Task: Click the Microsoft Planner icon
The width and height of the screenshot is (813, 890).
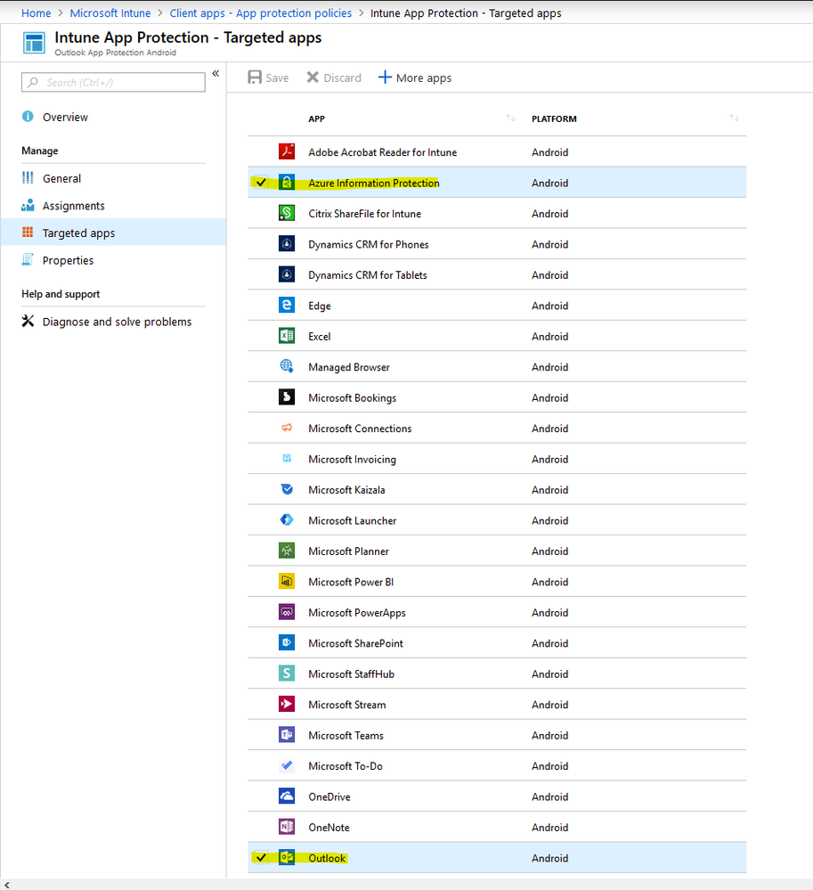Action: click(287, 551)
